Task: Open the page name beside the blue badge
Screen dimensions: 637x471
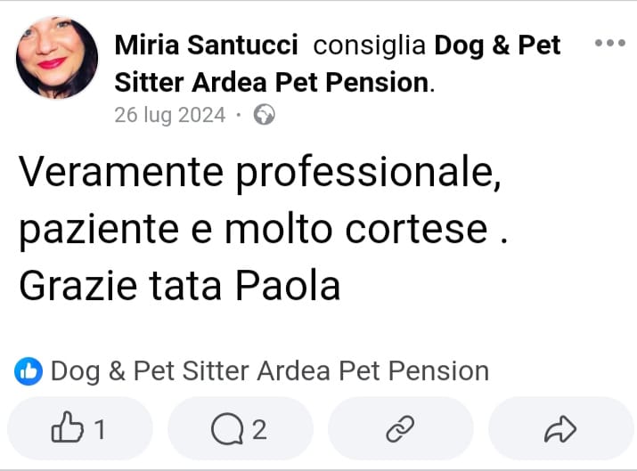Action: (x=269, y=371)
